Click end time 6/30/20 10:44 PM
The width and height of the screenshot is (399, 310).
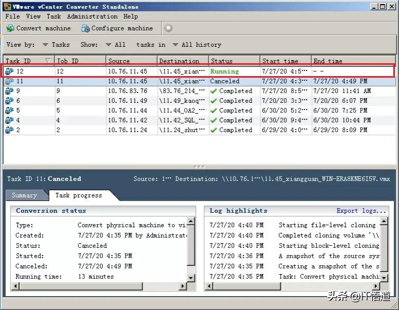(342, 120)
